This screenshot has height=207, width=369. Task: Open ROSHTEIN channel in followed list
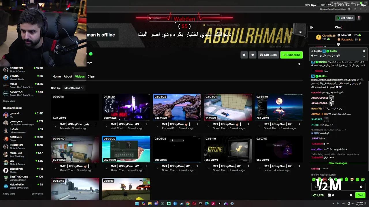(x=23, y=70)
